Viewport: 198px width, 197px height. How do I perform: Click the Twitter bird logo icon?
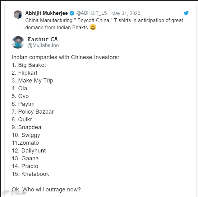coord(186,13)
